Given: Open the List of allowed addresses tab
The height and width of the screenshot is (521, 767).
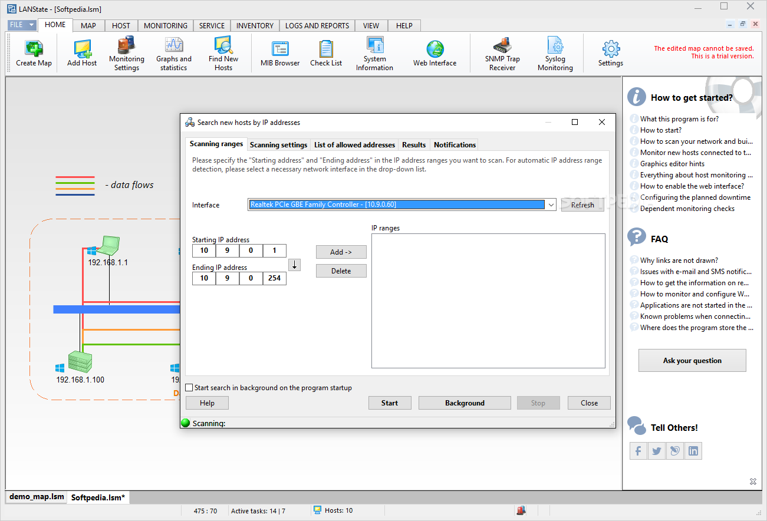Looking at the screenshot, I should (x=354, y=144).
